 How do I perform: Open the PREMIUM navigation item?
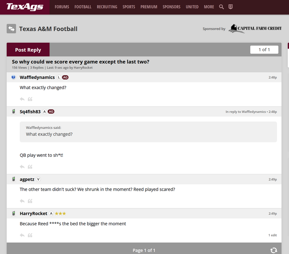pyautogui.click(x=149, y=7)
